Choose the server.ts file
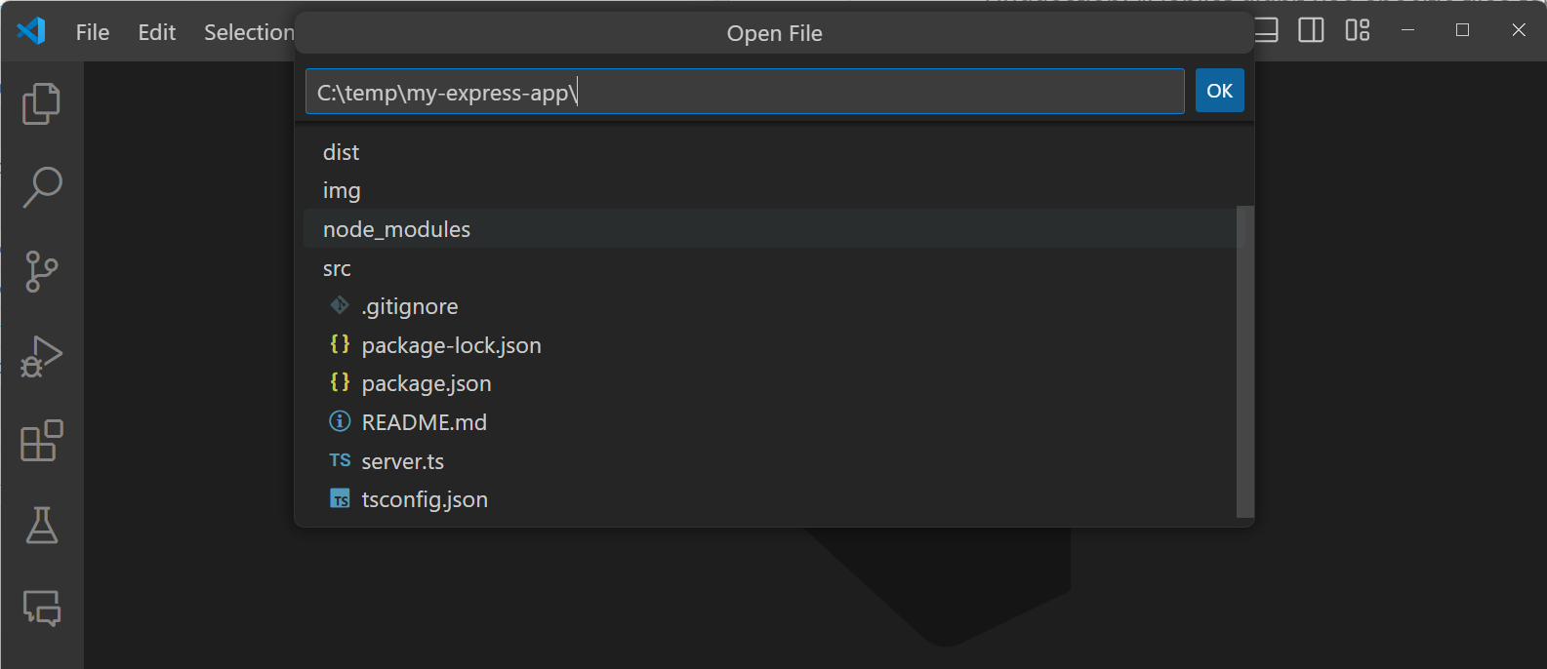This screenshot has width=1547, height=669. pos(769,461)
